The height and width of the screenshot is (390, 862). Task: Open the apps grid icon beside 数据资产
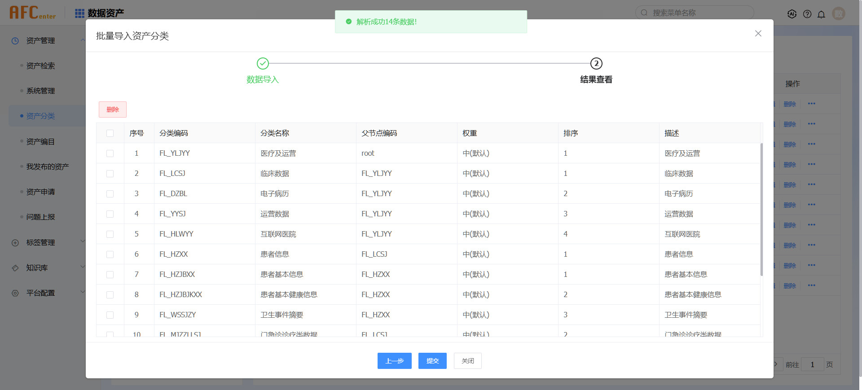click(x=79, y=13)
